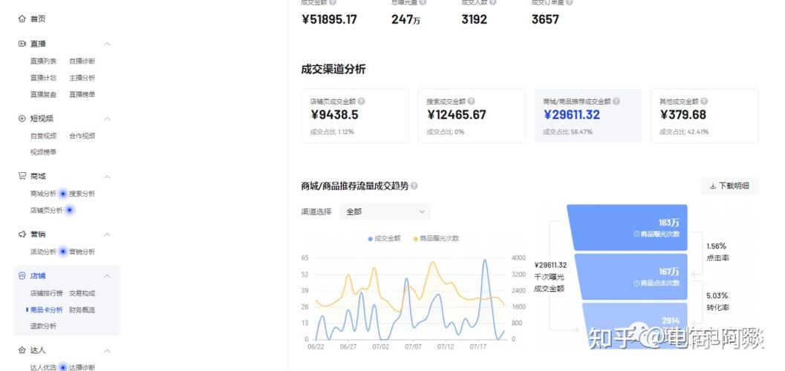Collapse the 商城 sidebar section chevron
Viewport: 785px width, 371px height.
click(x=107, y=177)
